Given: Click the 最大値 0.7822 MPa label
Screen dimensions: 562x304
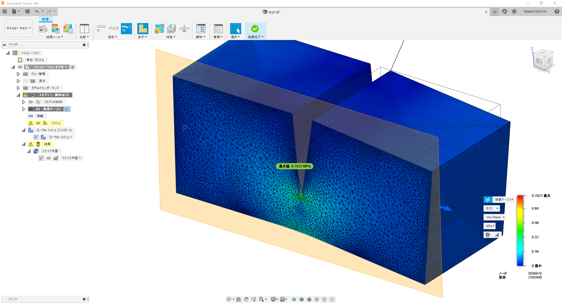Looking at the screenshot, I should click(295, 166).
